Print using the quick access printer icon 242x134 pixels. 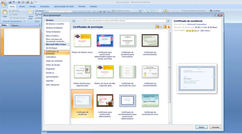[x=27, y=2]
